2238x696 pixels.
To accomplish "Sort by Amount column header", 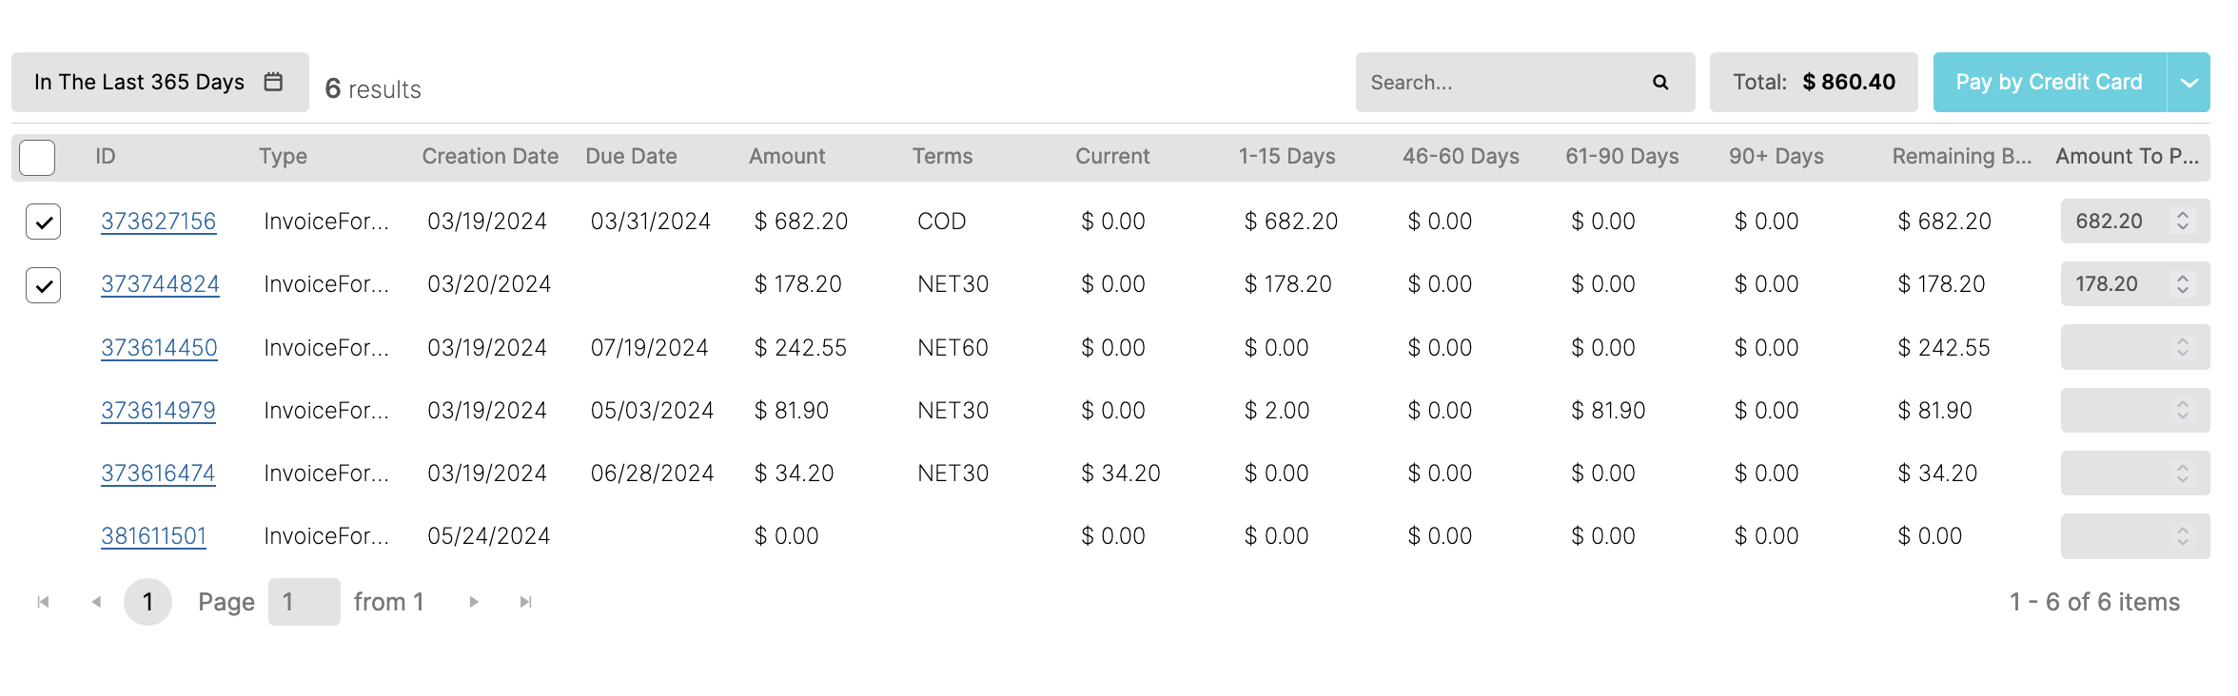I will point(787,157).
